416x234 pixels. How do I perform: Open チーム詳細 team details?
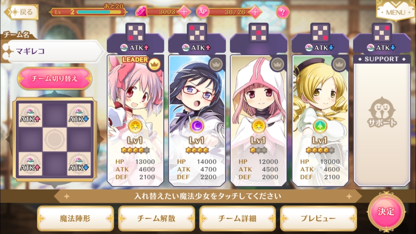237,219
